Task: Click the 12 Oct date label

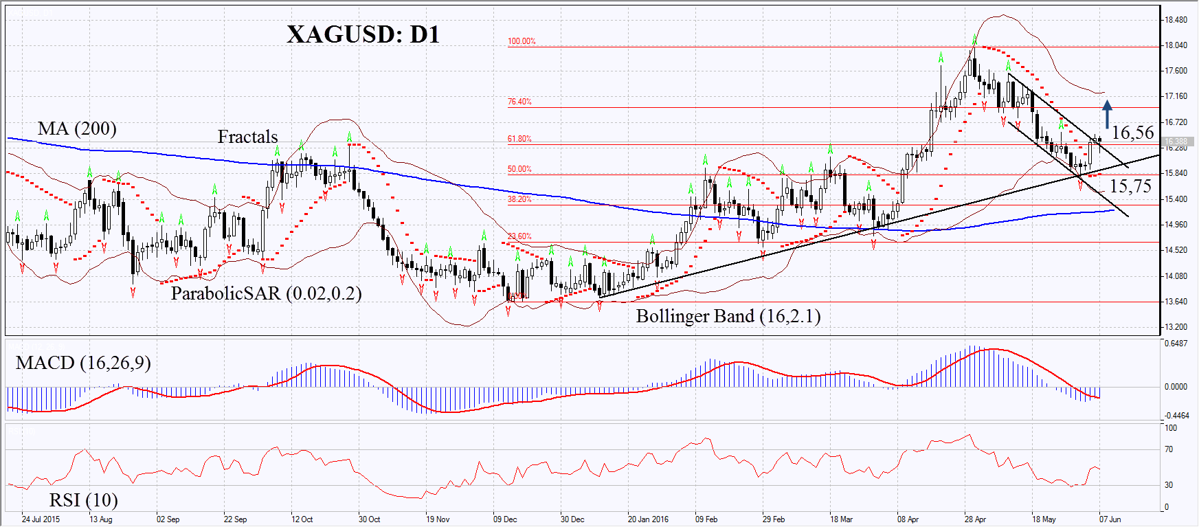Action: (302, 519)
